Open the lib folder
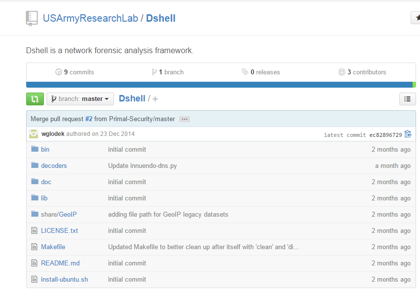The image size is (420, 292). (x=44, y=198)
